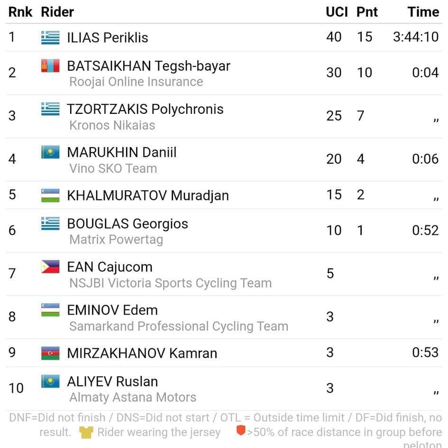Click the UCI column header
448x448 pixels.
coord(337,12)
